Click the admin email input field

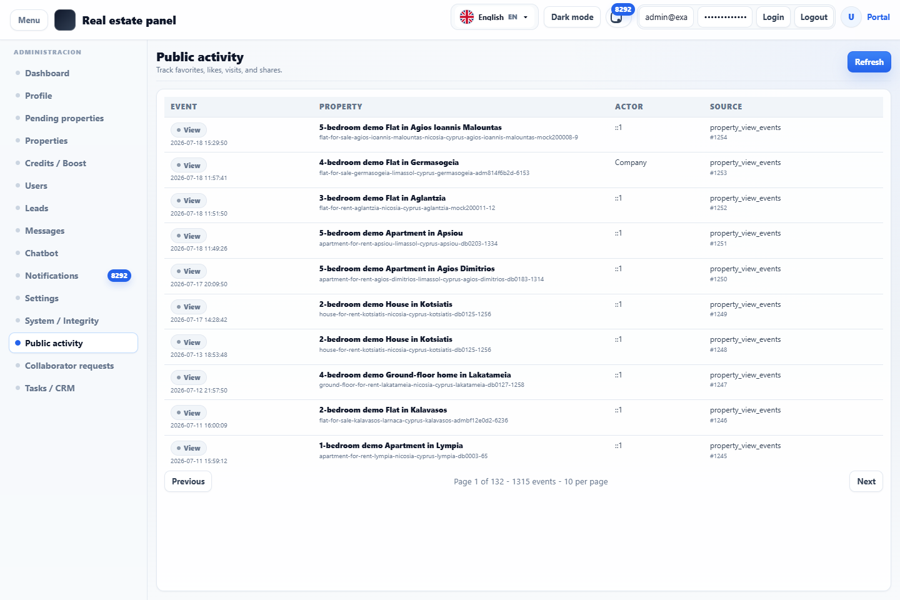pos(666,17)
